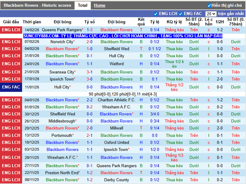Click the 0-0 score on 11/01/26

(x=90, y=87)
